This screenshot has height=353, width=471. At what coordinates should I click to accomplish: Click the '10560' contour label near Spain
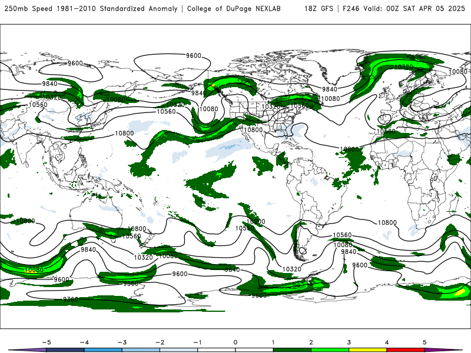(x=386, y=131)
